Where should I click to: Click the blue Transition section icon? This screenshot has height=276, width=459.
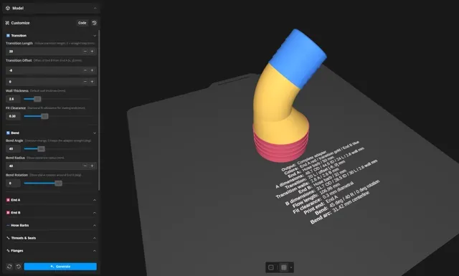[x=8, y=35]
